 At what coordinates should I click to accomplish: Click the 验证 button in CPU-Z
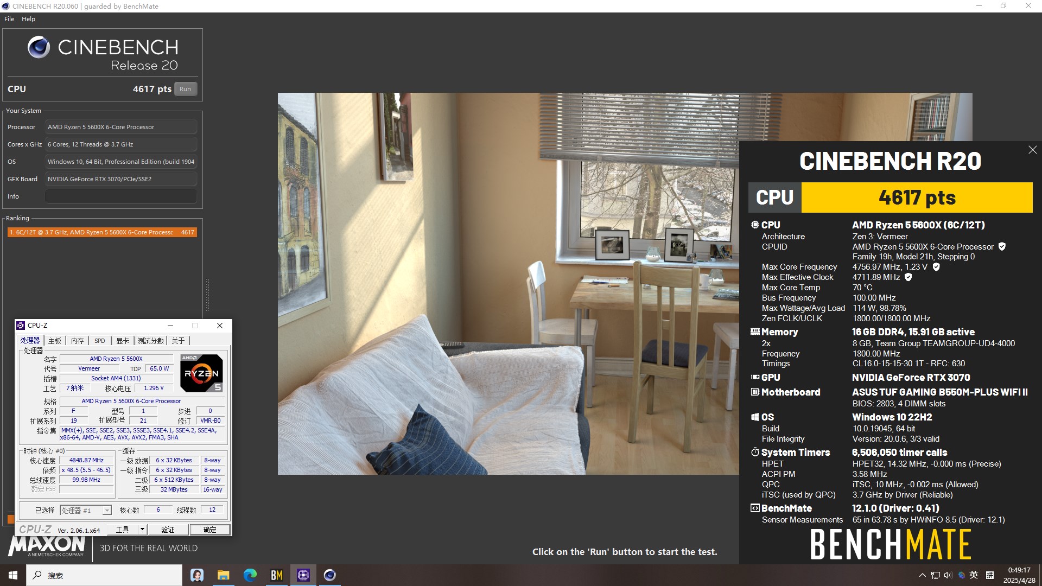[x=168, y=530]
